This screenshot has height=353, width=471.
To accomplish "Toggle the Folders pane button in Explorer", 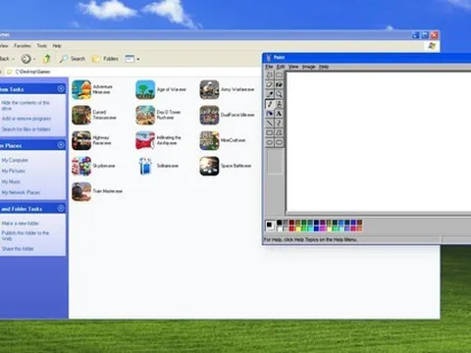I will tap(105, 59).
